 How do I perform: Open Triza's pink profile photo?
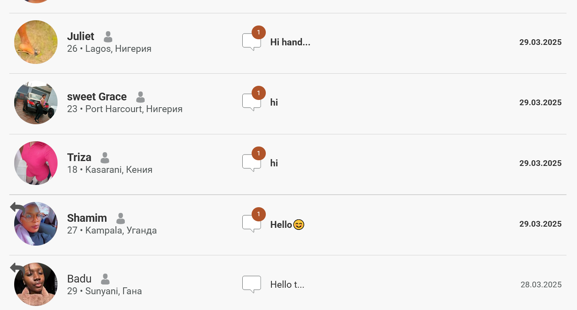(x=36, y=163)
